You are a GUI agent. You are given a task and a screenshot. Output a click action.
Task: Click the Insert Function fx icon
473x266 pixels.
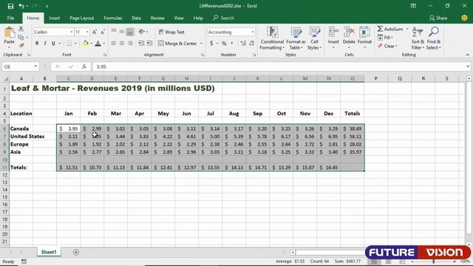(x=84, y=66)
